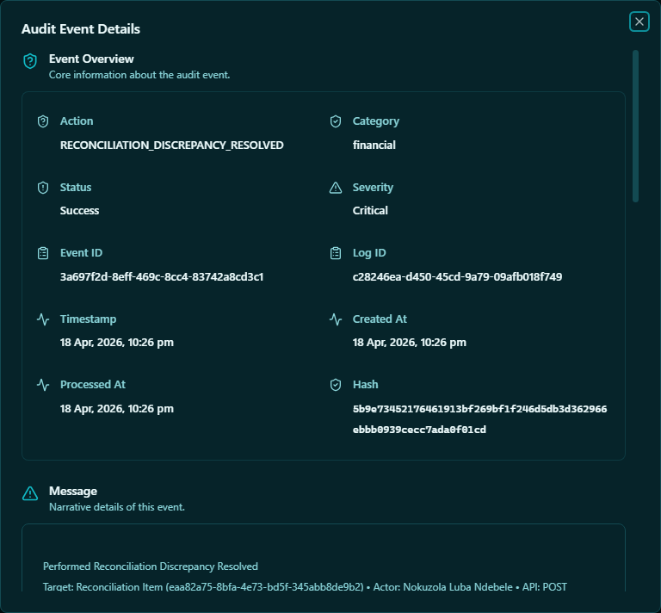Screen dimensions: 661x613
Task: Click the 'Created At' field label
Action: (x=380, y=319)
